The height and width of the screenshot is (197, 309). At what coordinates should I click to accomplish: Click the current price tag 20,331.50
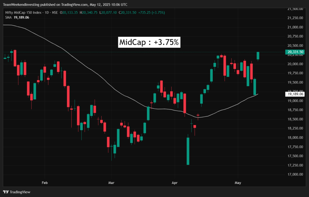coord(295,52)
